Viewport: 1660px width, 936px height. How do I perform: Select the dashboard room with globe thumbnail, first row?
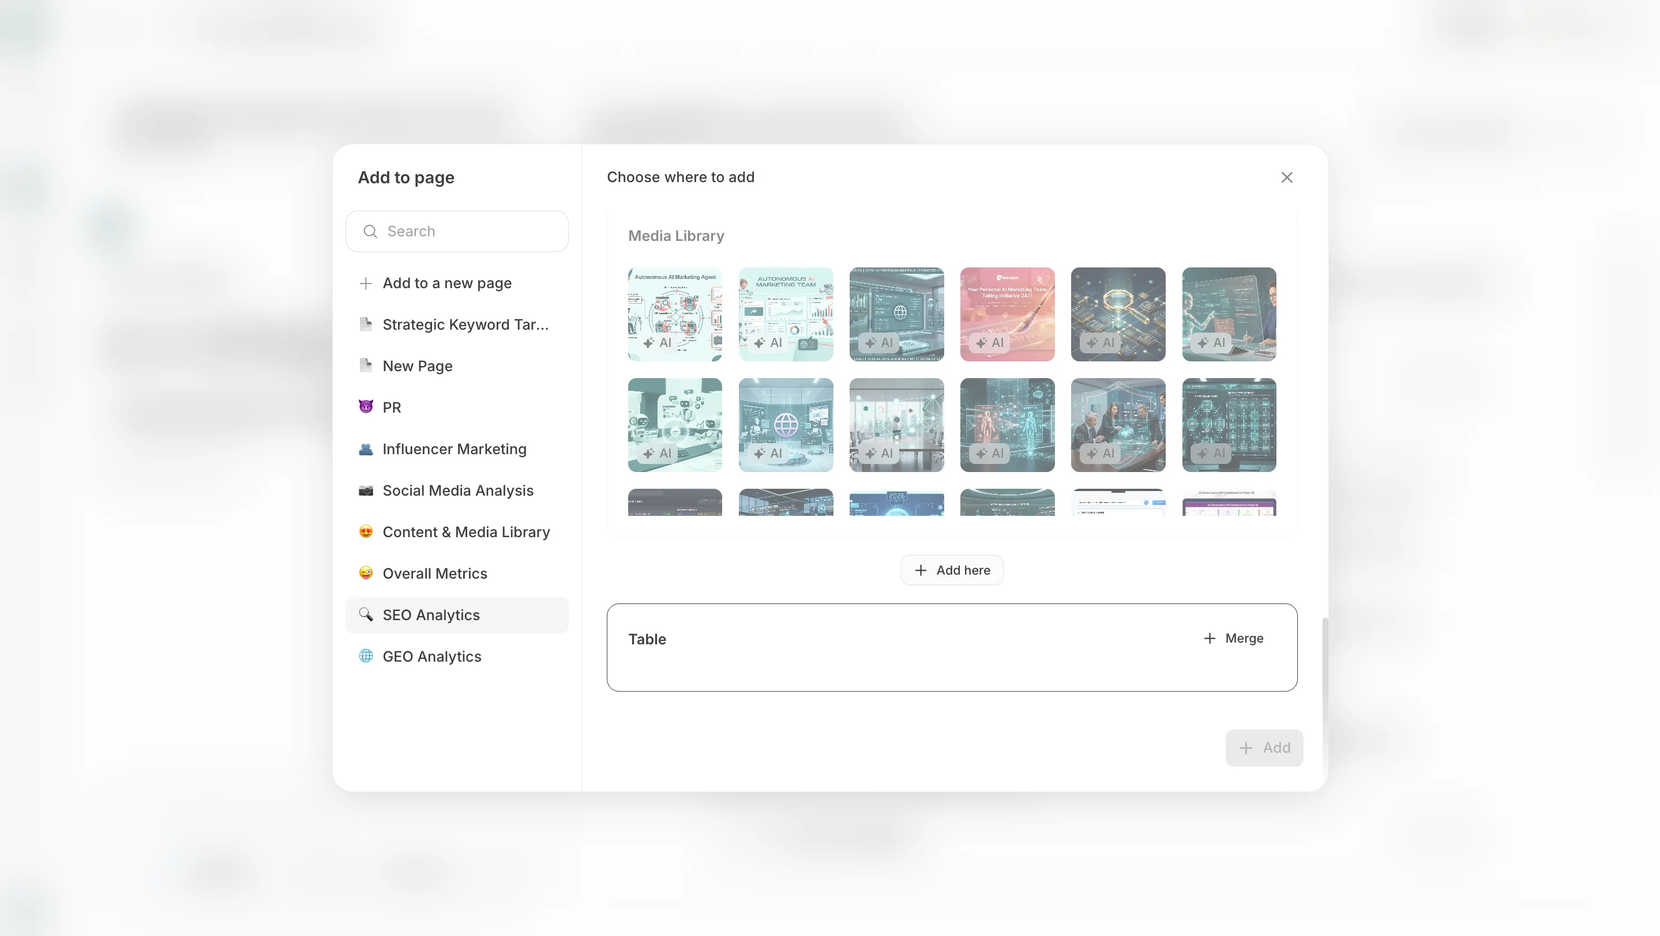(896, 314)
